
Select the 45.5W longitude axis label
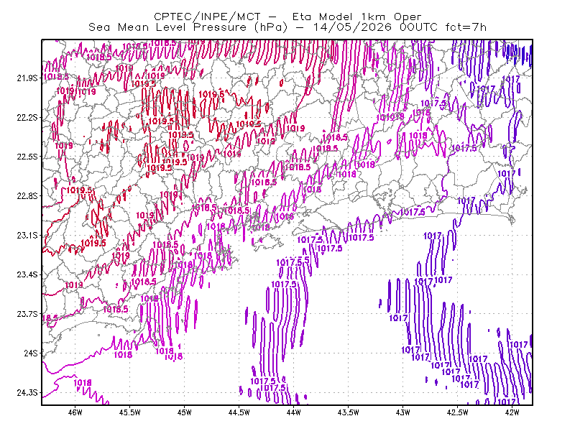coord(130,412)
